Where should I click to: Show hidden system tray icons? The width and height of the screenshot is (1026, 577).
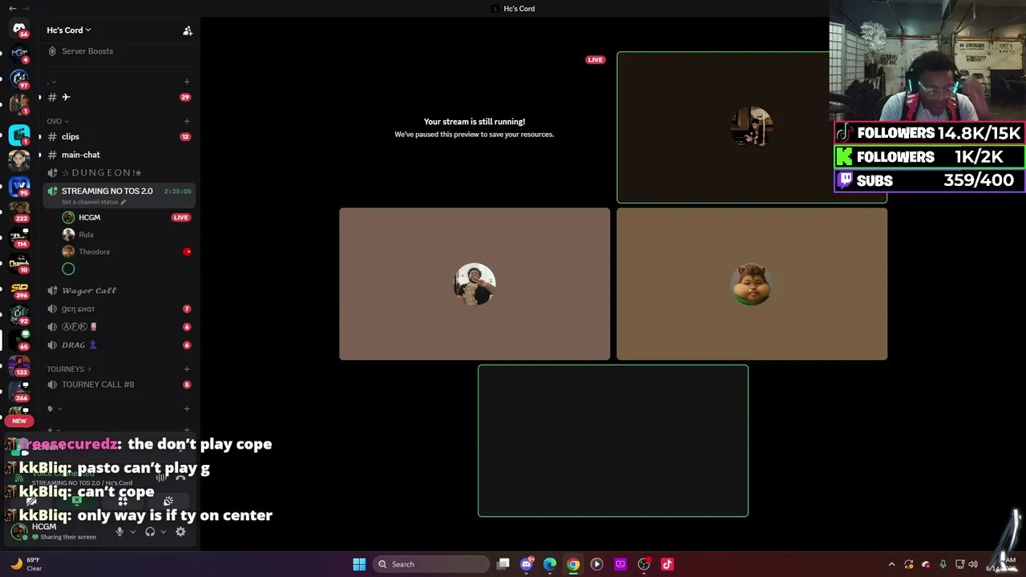pos(891,564)
